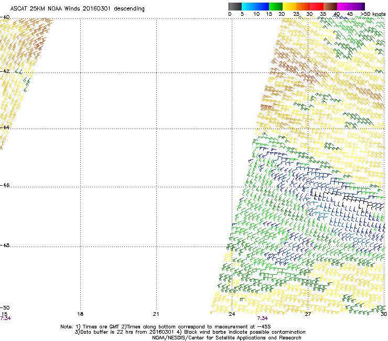Click the purple '7:34' time between 24 and 27

coord(262,318)
